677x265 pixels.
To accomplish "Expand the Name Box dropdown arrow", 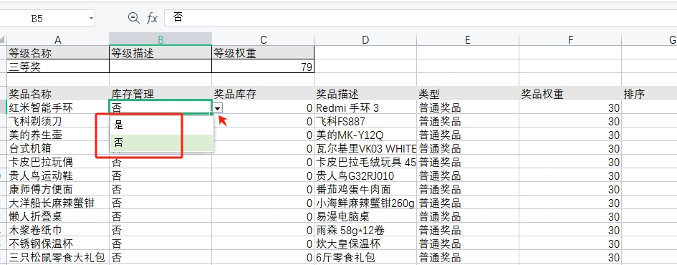I will pos(91,19).
